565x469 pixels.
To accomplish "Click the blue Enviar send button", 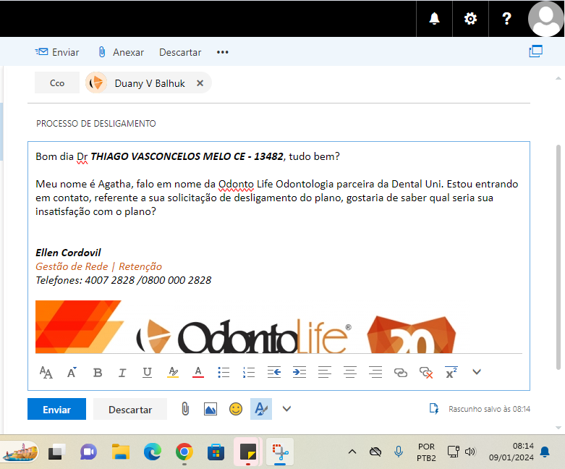I will click(56, 409).
